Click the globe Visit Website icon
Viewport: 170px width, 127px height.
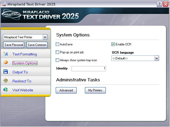pos(6,90)
